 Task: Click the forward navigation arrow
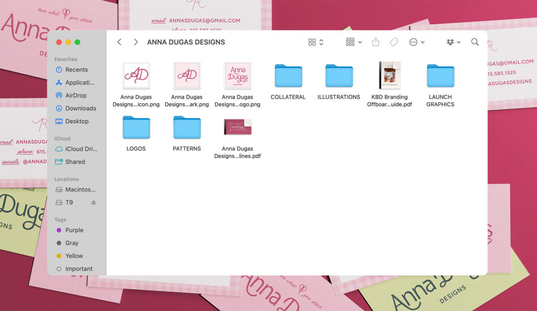135,42
